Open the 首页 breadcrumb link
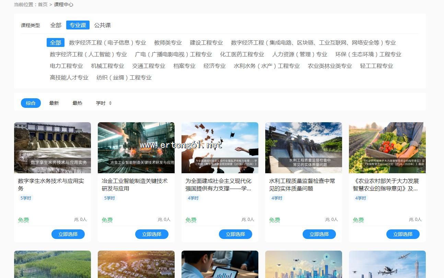The width and height of the screenshot is (444, 278). click(x=43, y=4)
